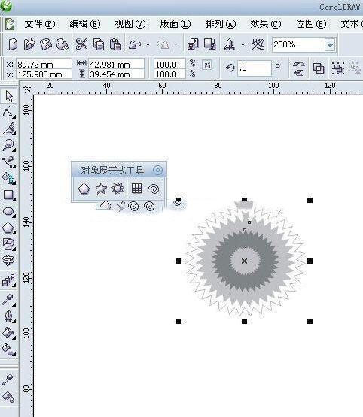Click the Corel welcome screen icon
Screen dimensions: 363x417
pyautogui.click(x=258, y=44)
